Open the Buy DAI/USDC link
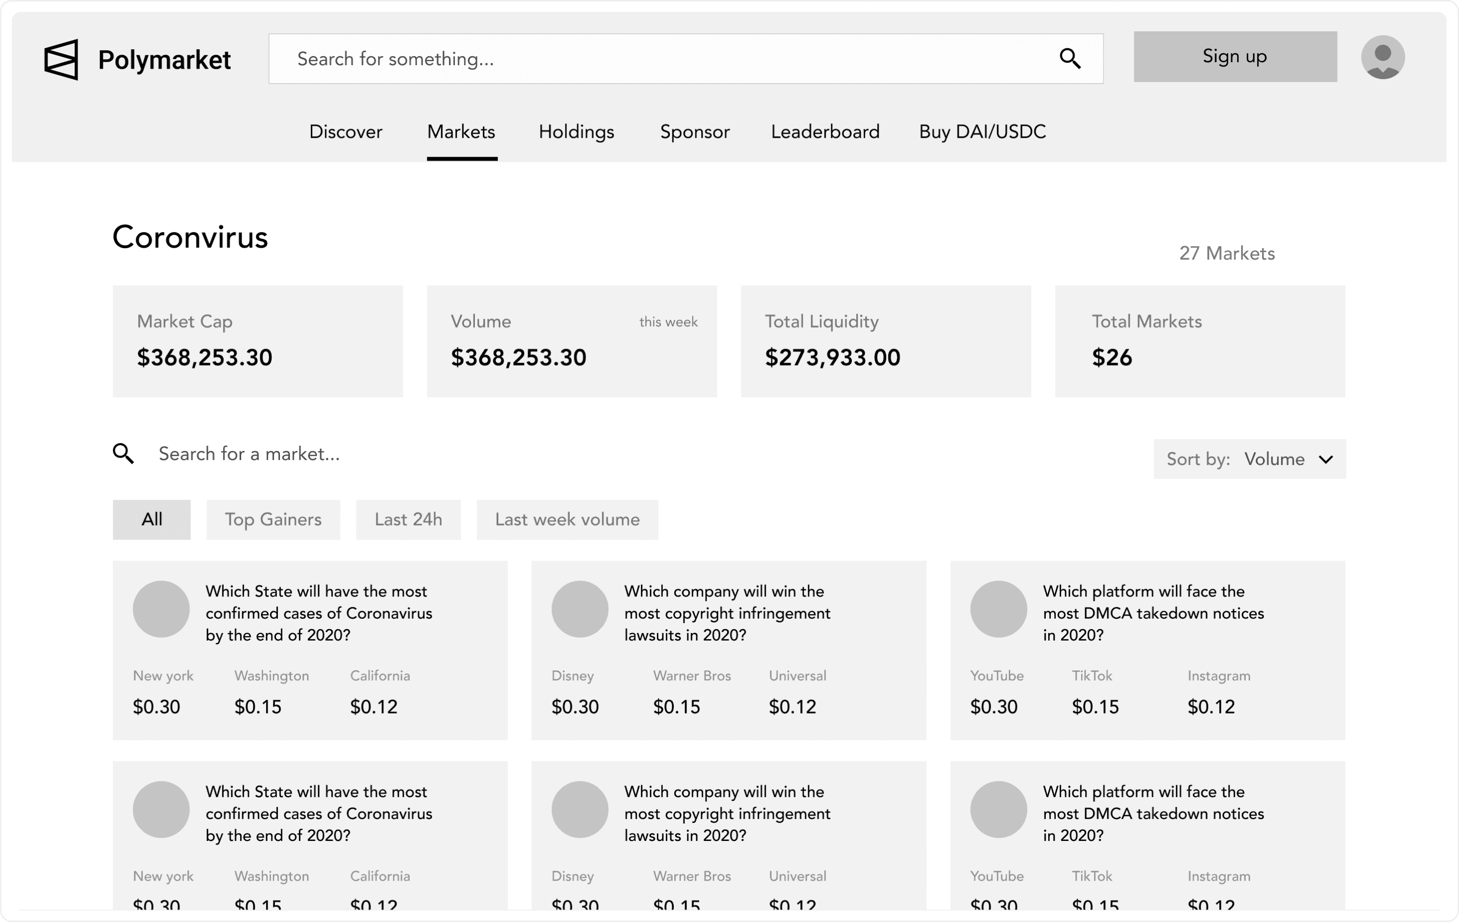The height and width of the screenshot is (922, 1459). [982, 131]
